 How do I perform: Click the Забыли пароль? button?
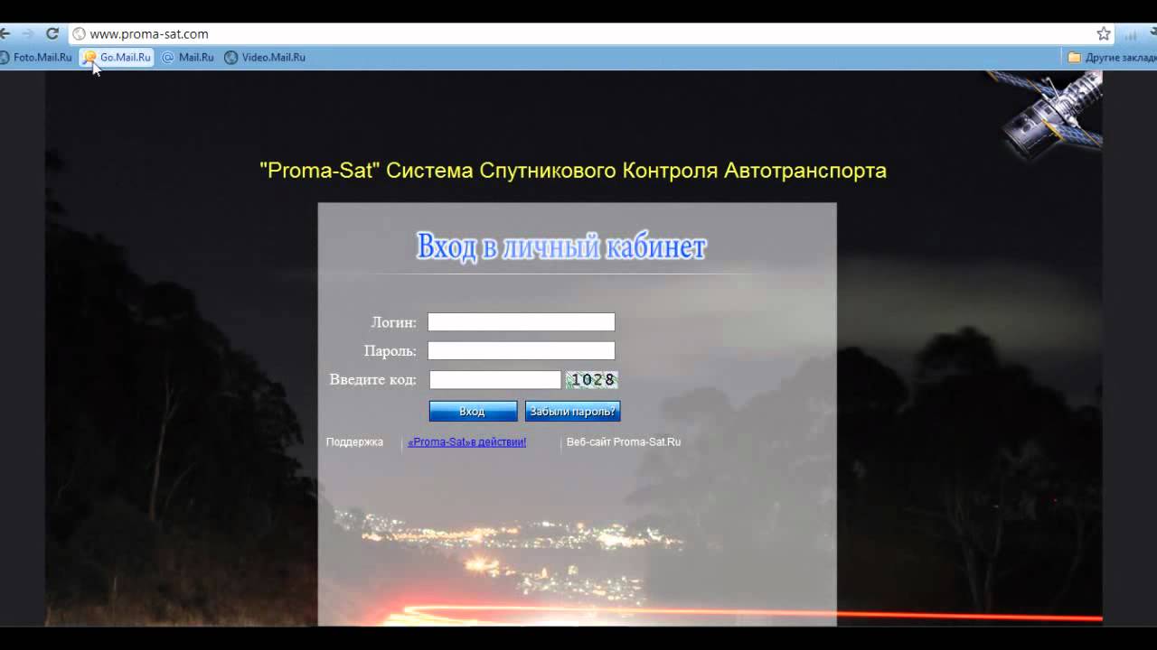[573, 412]
